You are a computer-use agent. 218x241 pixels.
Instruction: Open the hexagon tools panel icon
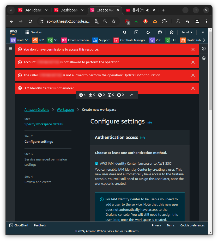click(204, 58)
